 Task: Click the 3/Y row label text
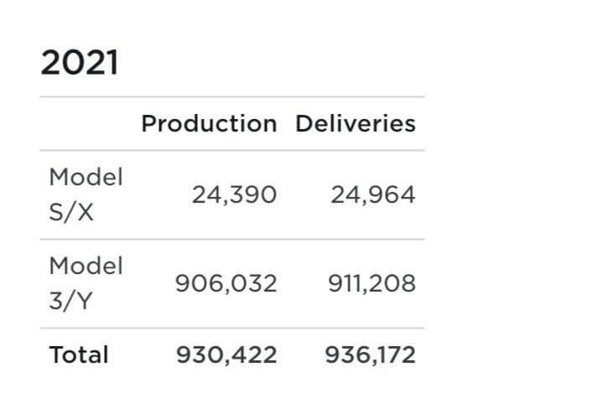(x=71, y=302)
